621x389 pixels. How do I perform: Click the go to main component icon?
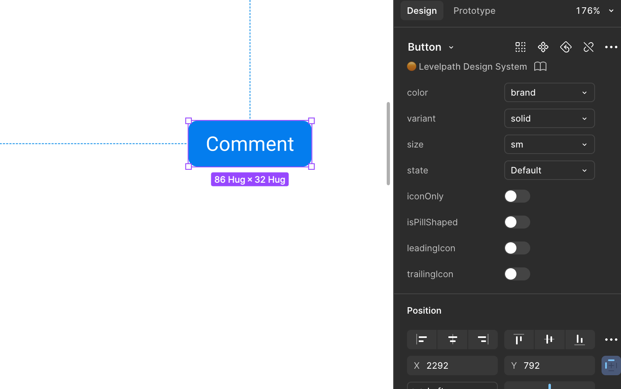click(x=543, y=47)
